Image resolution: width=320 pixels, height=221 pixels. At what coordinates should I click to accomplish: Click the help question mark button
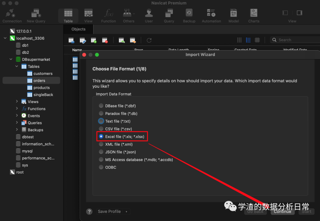click(x=89, y=212)
